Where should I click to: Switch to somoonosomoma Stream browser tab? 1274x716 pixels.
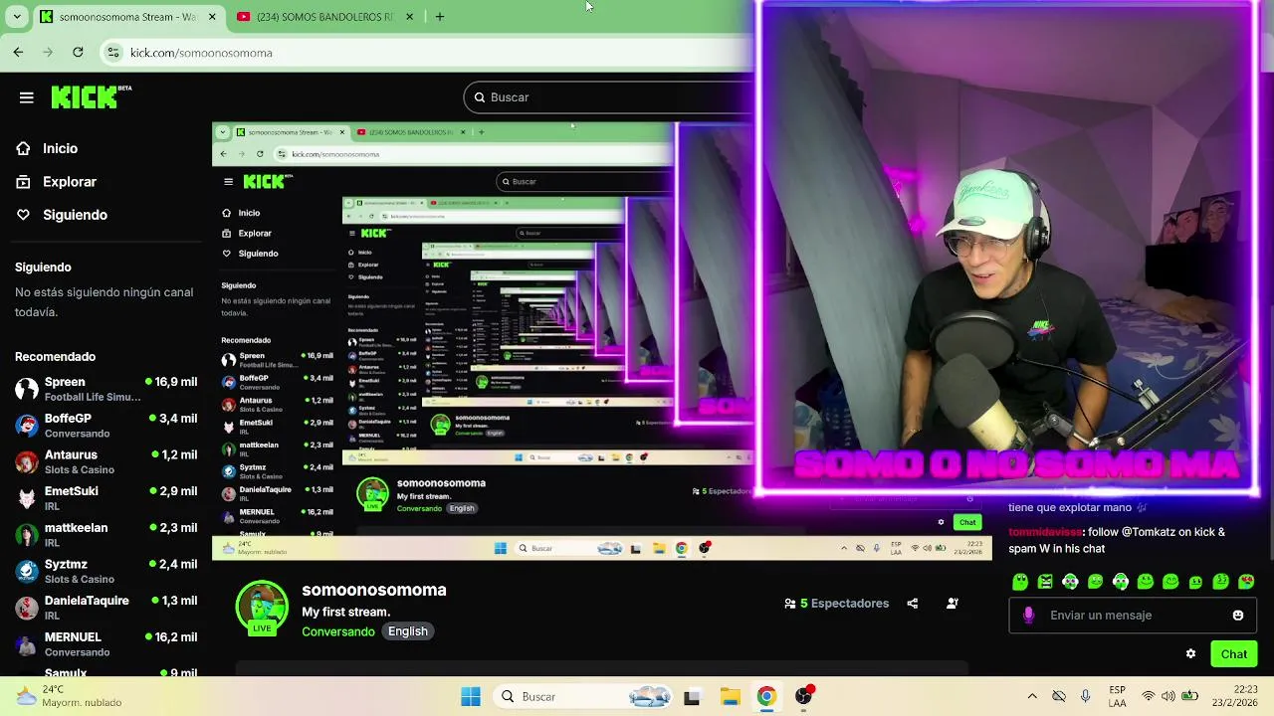click(x=127, y=17)
